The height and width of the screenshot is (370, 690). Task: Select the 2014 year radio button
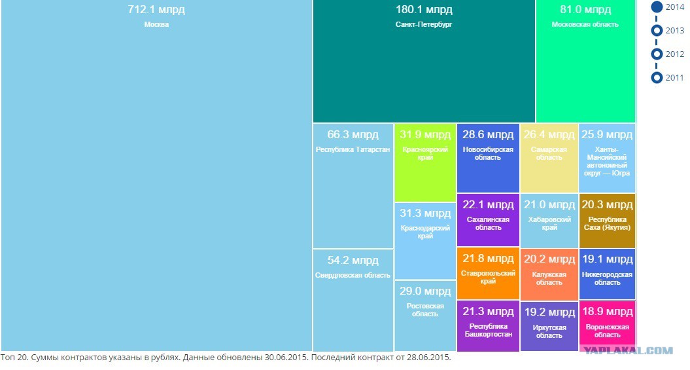(x=657, y=7)
